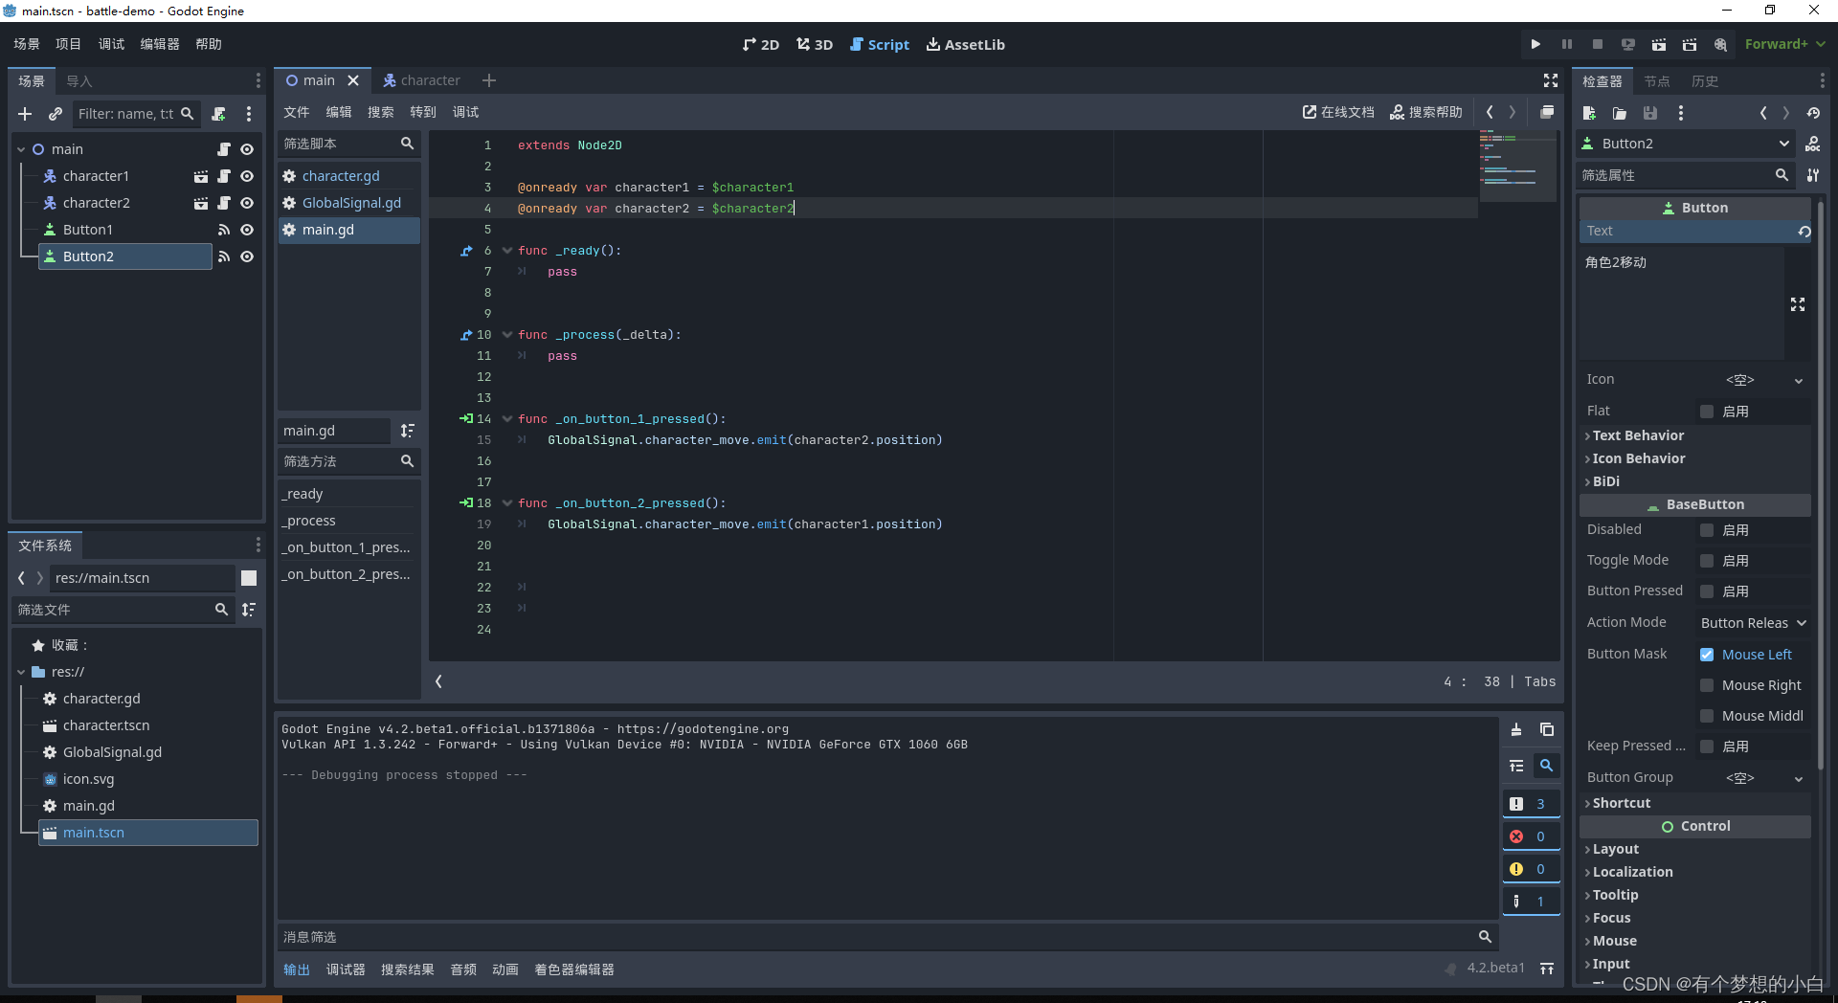Open script icon next to character1 node
The width and height of the screenshot is (1838, 1003).
(x=223, y=176)
